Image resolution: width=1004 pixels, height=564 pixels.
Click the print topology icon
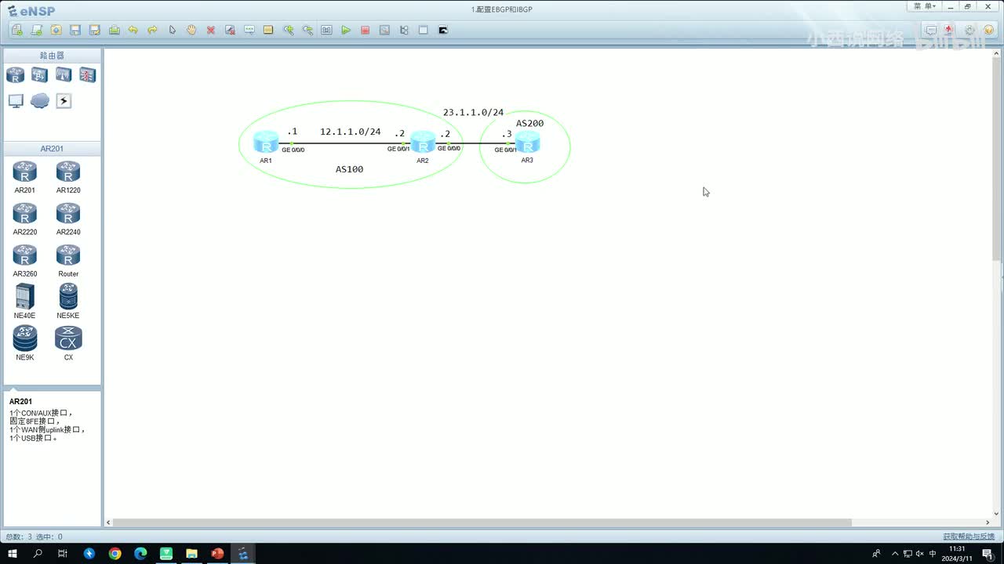click(115, 31)
